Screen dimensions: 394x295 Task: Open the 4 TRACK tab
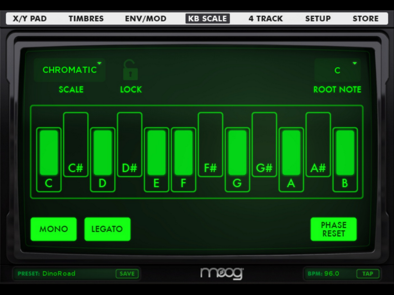(265, 18)
